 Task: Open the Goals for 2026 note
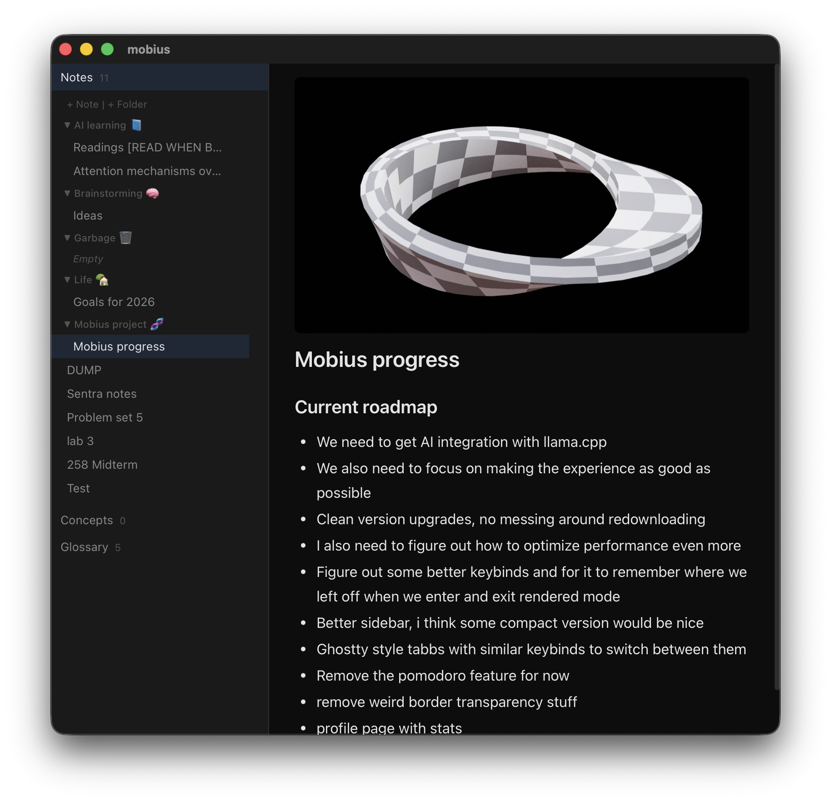[114, 301]
